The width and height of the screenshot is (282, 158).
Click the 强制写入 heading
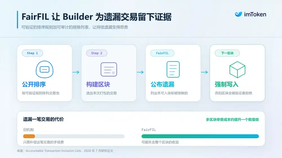coord(227,84)
